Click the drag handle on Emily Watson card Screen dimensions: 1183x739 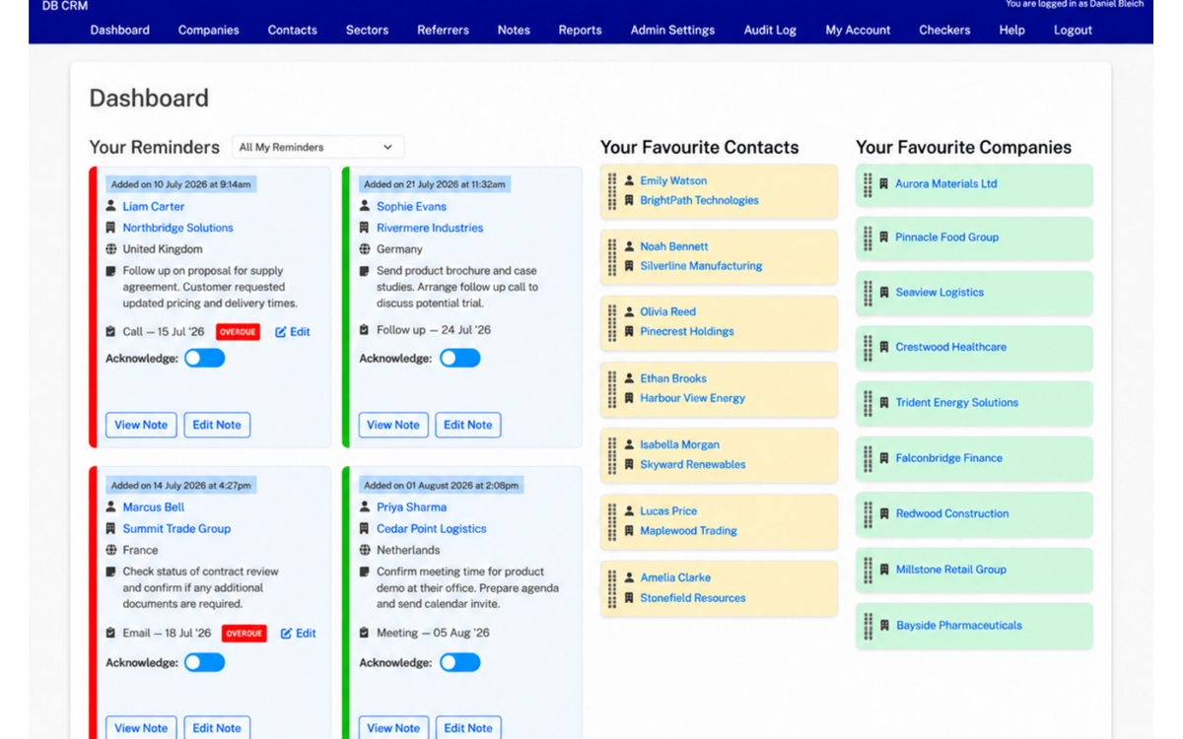point(612,190)
